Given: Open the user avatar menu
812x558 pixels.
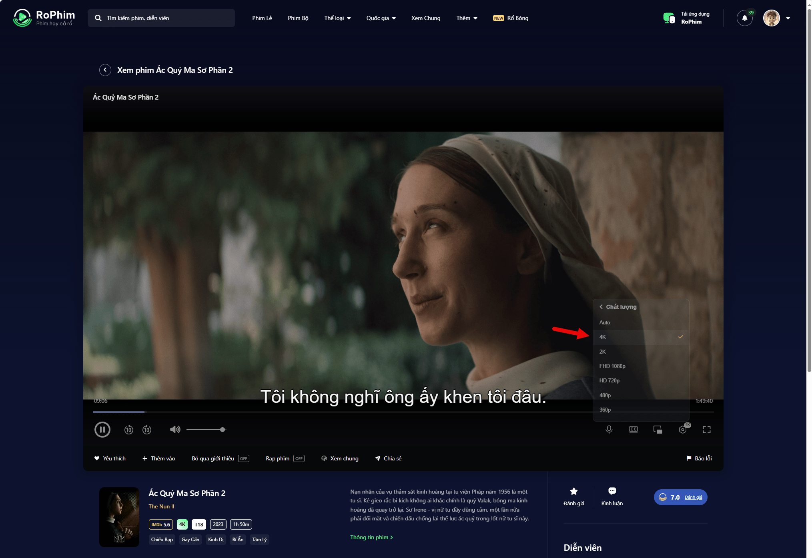Looking at the screenshot, I should 771,18.
